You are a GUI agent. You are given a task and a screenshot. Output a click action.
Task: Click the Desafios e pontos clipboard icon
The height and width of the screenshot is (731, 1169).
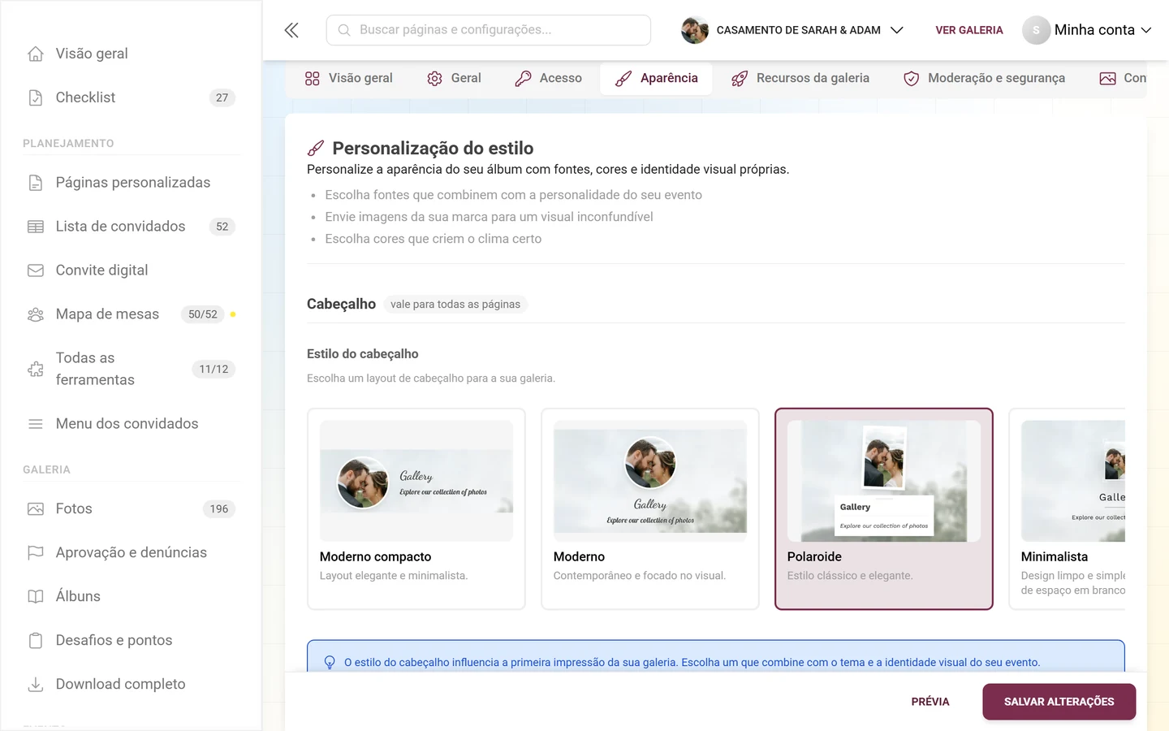36,641
